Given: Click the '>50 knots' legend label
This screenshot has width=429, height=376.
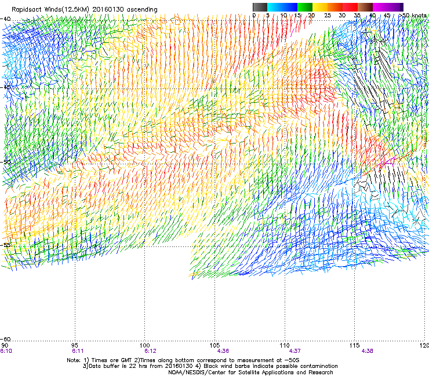Looking at the screenshot, I should click(413, 15).
